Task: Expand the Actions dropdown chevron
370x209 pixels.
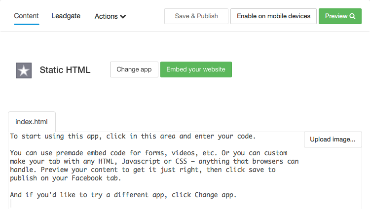Action: point(123,17)
